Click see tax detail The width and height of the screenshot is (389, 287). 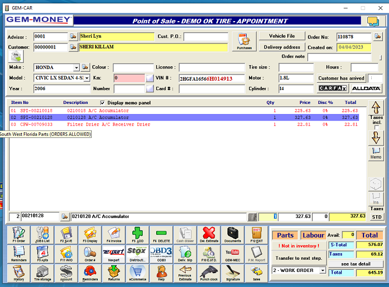(x=356, y=264)
